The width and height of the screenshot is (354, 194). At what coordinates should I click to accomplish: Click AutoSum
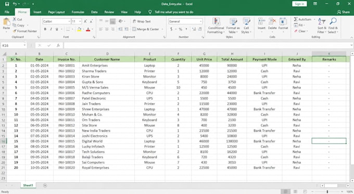(x=303, y=19)
